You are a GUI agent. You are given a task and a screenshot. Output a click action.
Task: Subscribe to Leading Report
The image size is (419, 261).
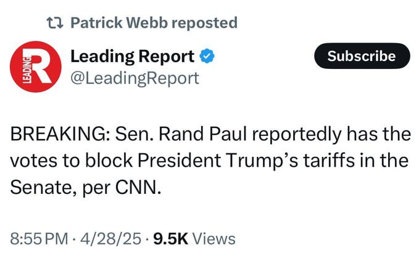click(x=362, y=56)
